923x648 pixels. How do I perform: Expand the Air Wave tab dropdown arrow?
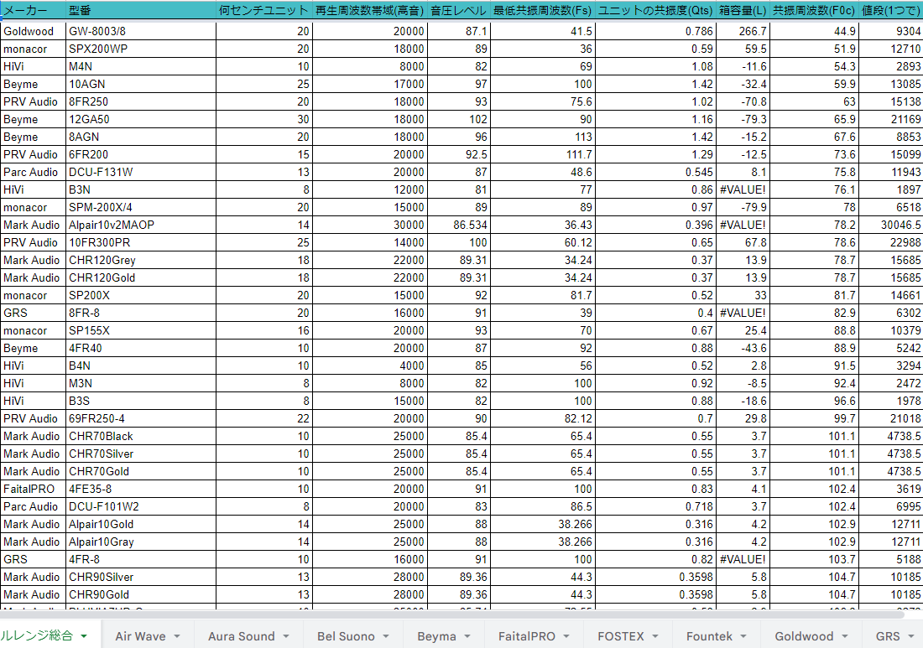[x=176, y=636]
